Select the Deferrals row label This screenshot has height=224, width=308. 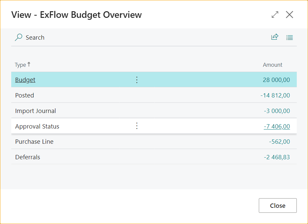27,157
